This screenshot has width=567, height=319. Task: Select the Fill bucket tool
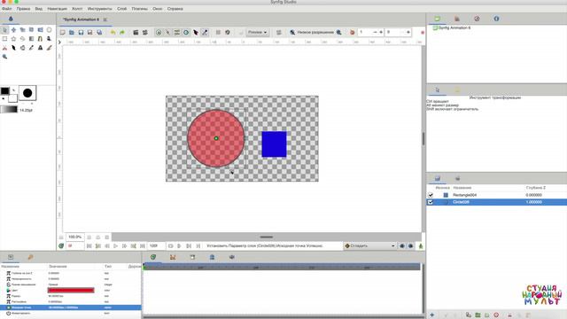(x=22, y=48)
